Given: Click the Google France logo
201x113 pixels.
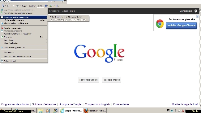Looking at the screenshot, I should [99, 53].
